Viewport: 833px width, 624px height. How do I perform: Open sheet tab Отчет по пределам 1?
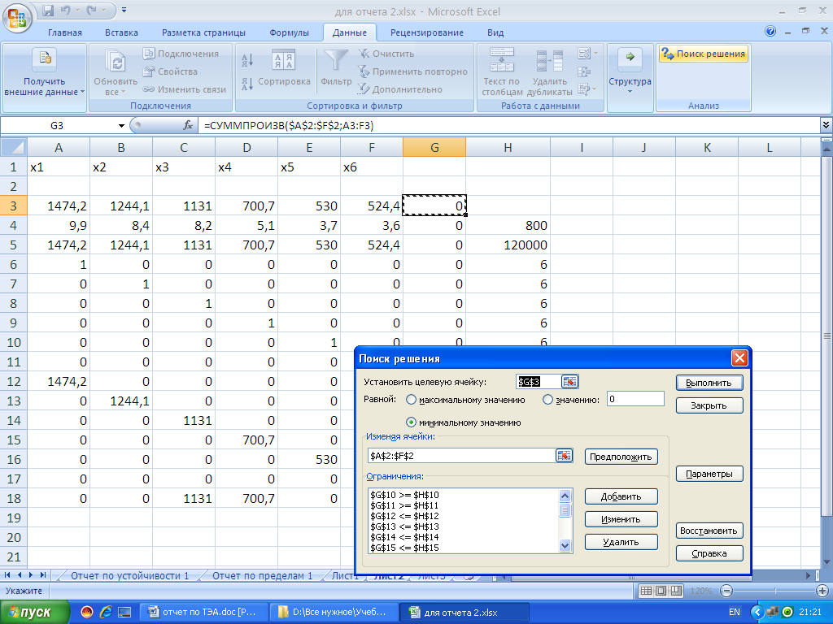tap(263, 576)
